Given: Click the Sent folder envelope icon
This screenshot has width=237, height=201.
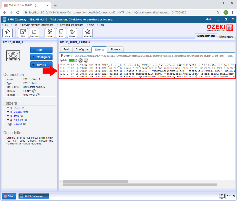Looking at the screenshot, I should click(x=9, y=116).
